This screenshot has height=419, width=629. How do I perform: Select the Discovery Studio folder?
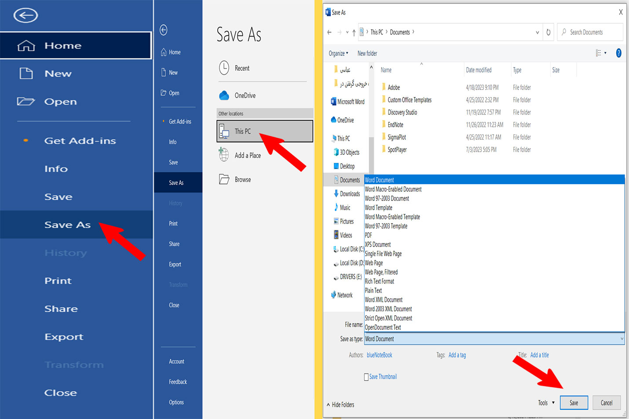coord(402,112)
